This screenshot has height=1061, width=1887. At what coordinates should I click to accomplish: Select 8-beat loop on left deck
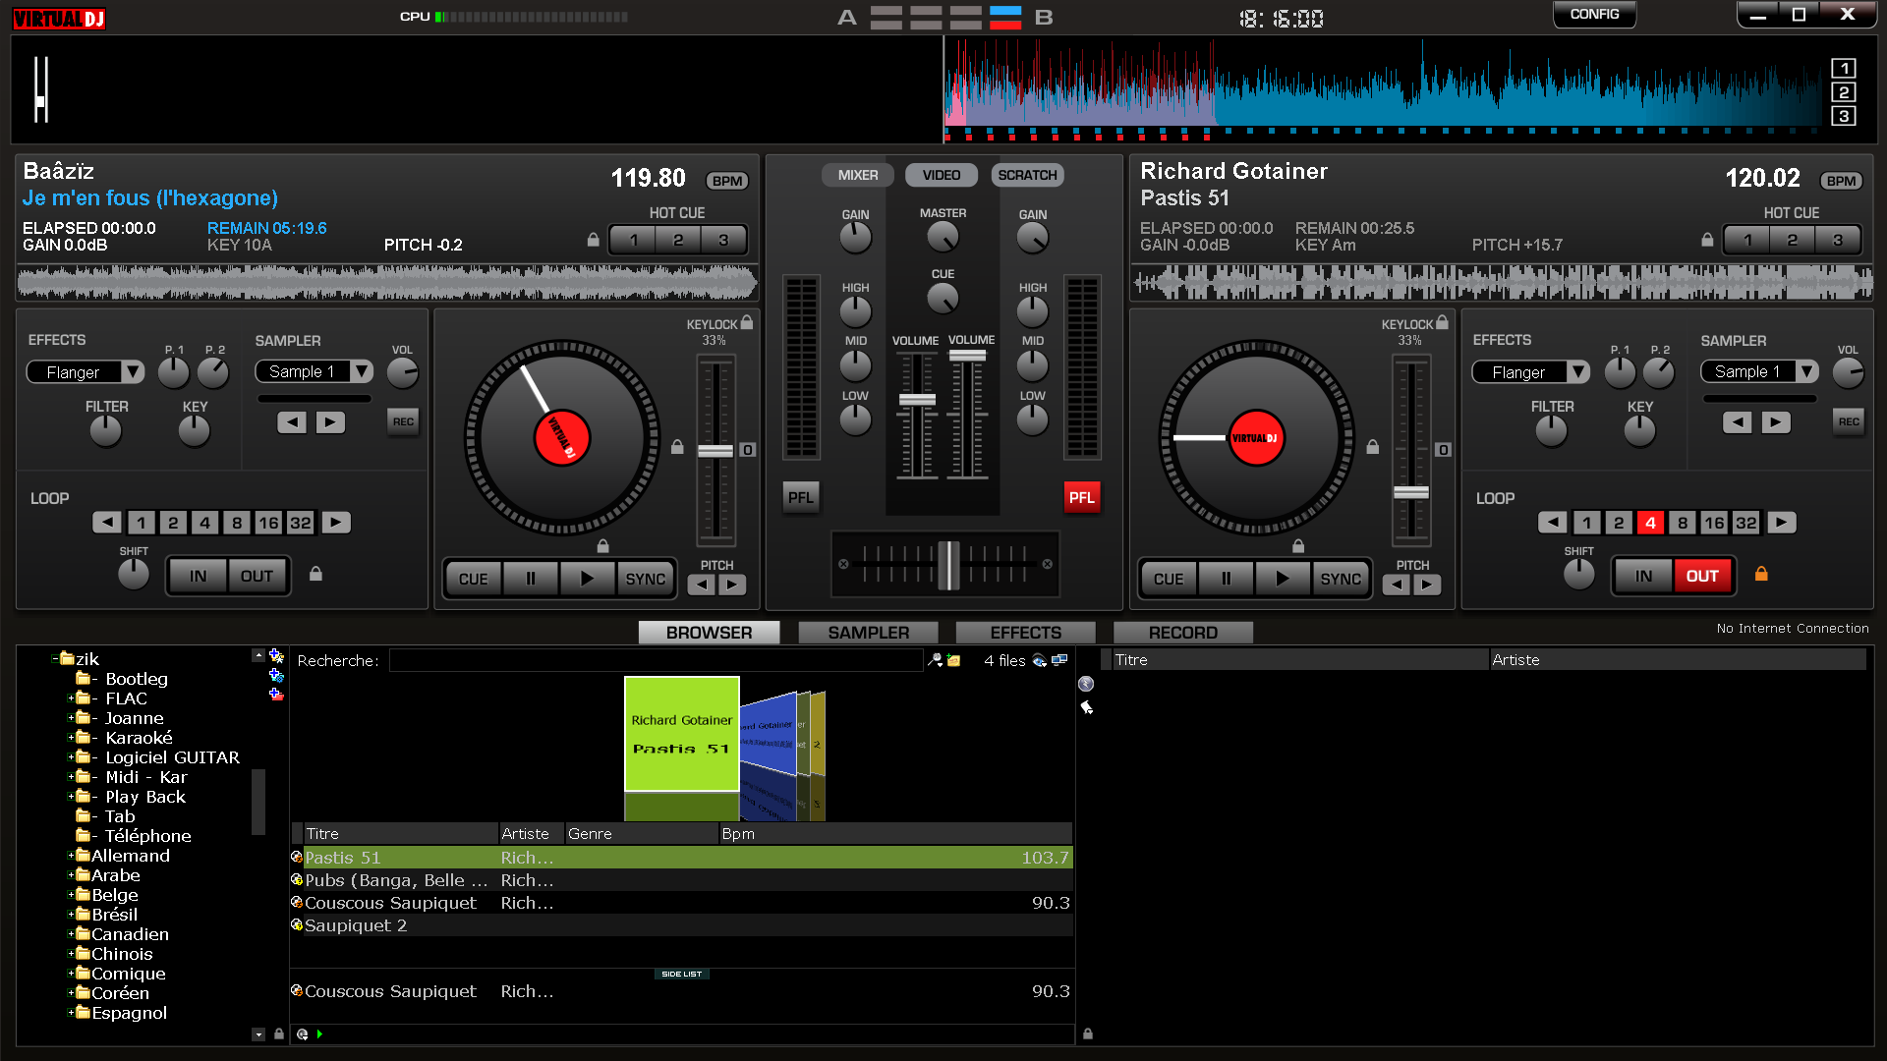pyautogui.click(x=237, y=523)
